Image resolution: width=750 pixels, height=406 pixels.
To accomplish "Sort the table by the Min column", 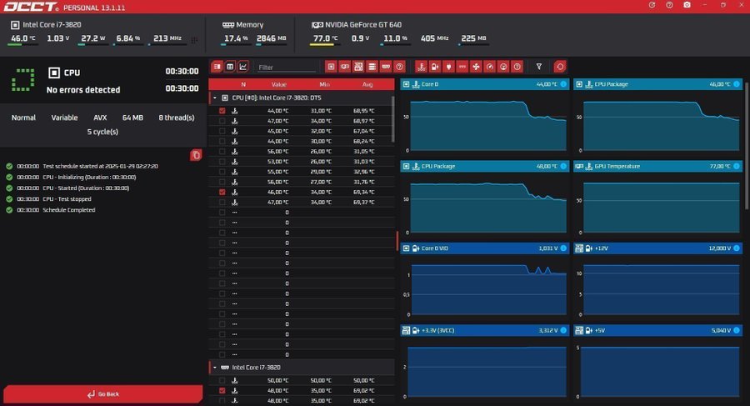I will (324, 84).
